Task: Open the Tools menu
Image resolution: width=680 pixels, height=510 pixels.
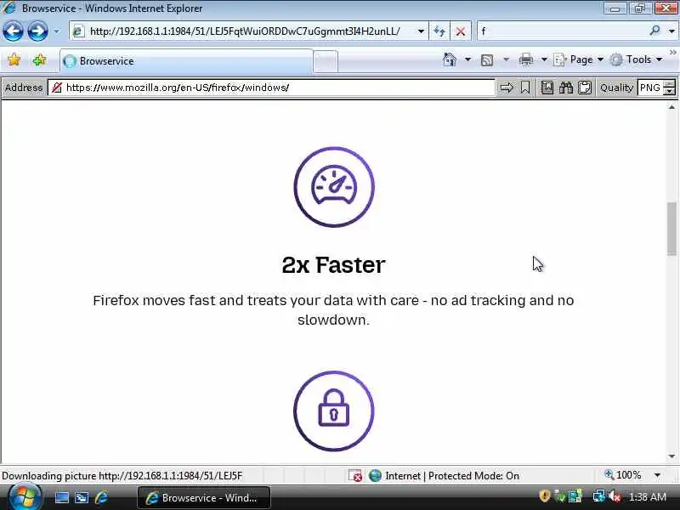Action: point(636,59)
